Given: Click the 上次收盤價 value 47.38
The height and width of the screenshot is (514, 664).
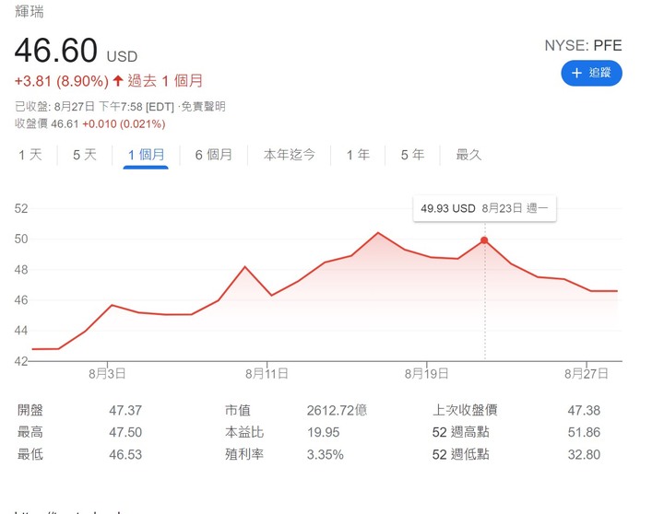Looking at the screenshot, I should [x=584, y=410].
